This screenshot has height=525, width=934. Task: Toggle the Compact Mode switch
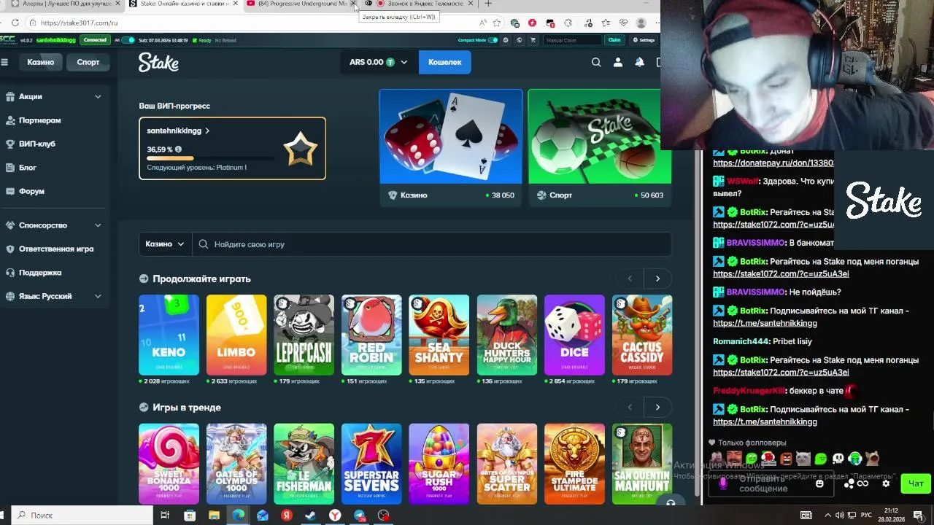pyautogui.click(x=493, y=40)
